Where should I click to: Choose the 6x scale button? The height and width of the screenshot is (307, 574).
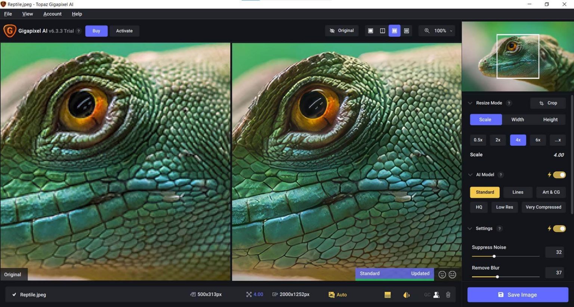tap(538, 140)
